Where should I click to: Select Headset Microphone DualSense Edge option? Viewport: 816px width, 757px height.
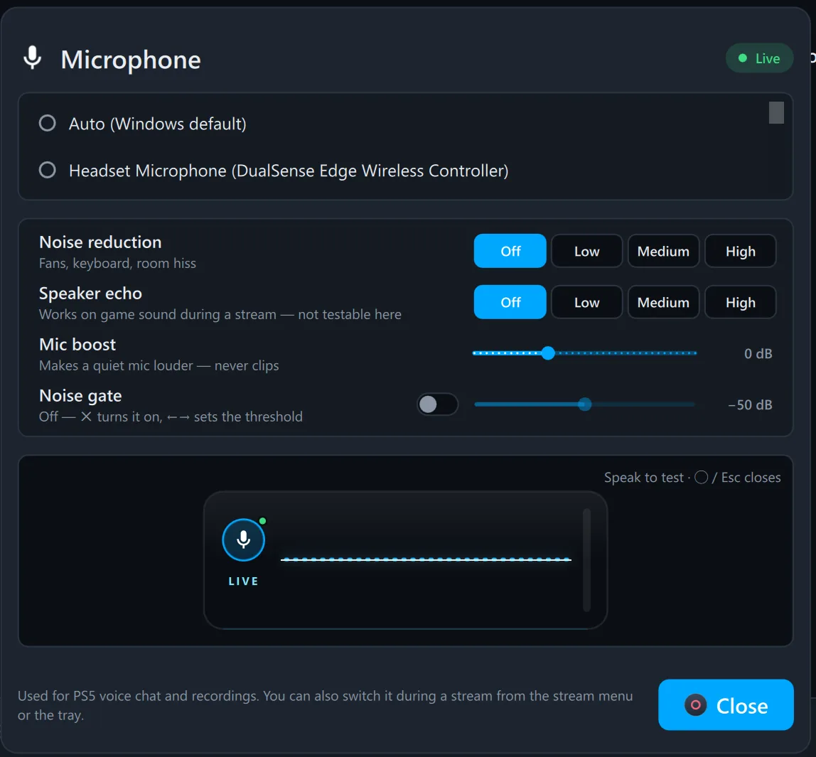(274, 171)
